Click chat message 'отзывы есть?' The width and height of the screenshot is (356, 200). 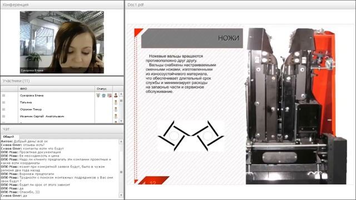pos(34,145)
